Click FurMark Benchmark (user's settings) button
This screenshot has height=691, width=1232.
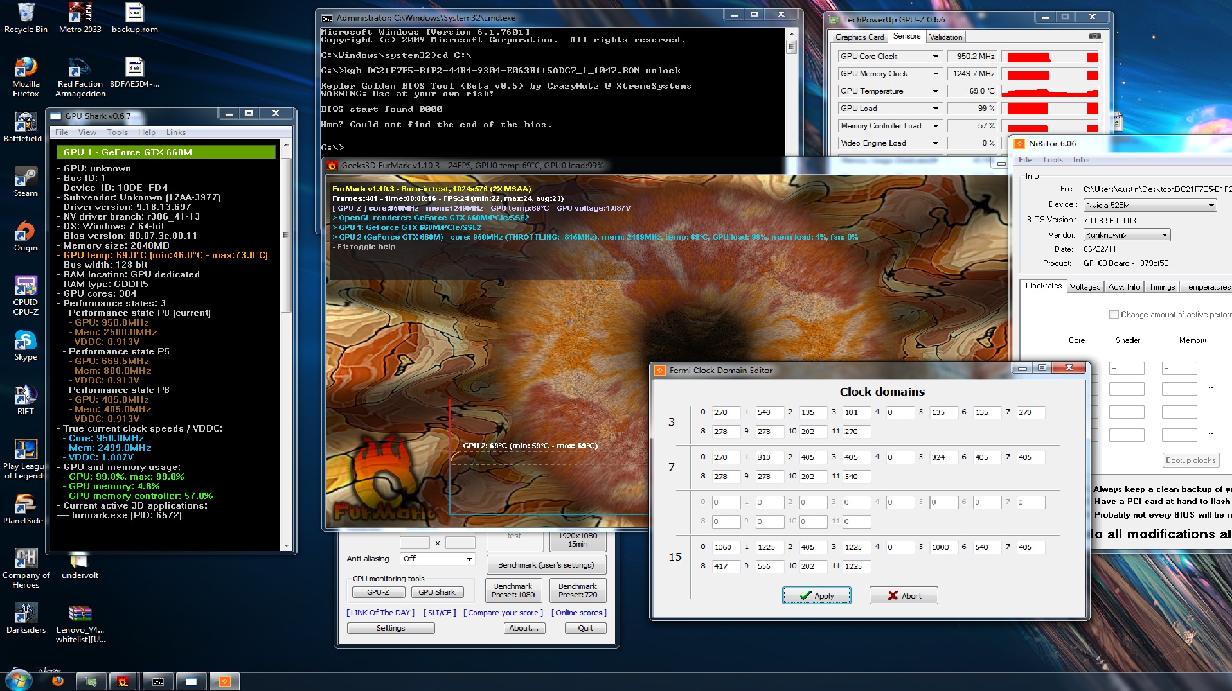pos(546,565)
